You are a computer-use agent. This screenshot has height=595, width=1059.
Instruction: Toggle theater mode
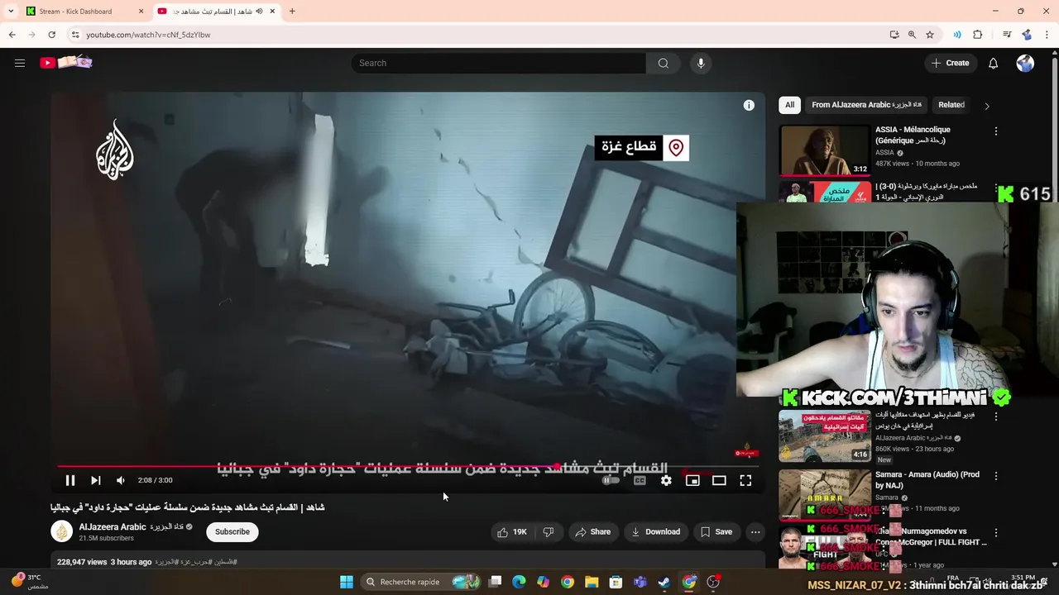(719, 480)
